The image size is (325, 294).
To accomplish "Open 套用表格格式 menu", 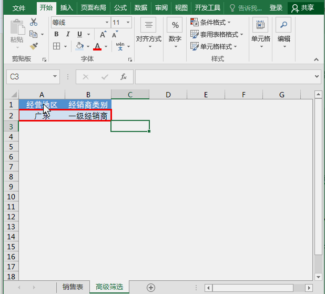I will [x=221, y=34].
